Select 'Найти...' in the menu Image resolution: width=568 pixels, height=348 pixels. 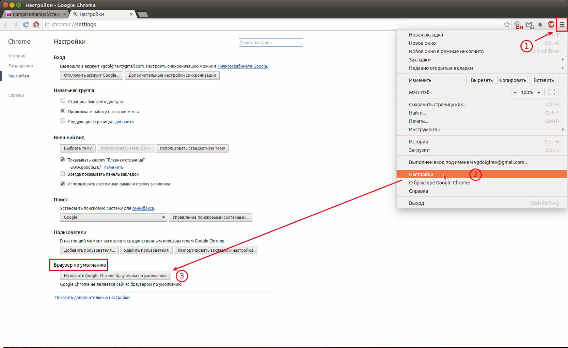point(482,113)
